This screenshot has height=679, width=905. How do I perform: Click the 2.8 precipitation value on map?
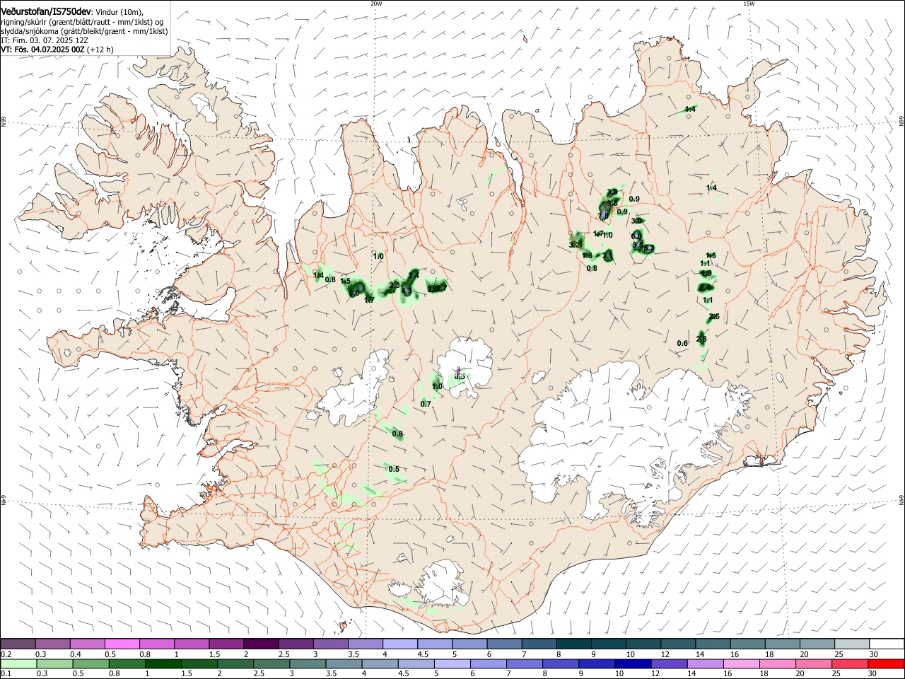701,339
